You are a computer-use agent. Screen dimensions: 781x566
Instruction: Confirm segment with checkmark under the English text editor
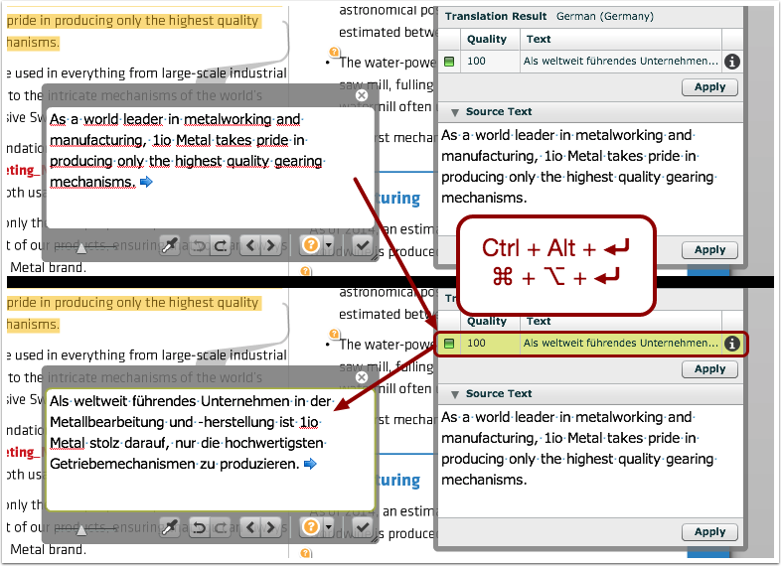[363, 245]
